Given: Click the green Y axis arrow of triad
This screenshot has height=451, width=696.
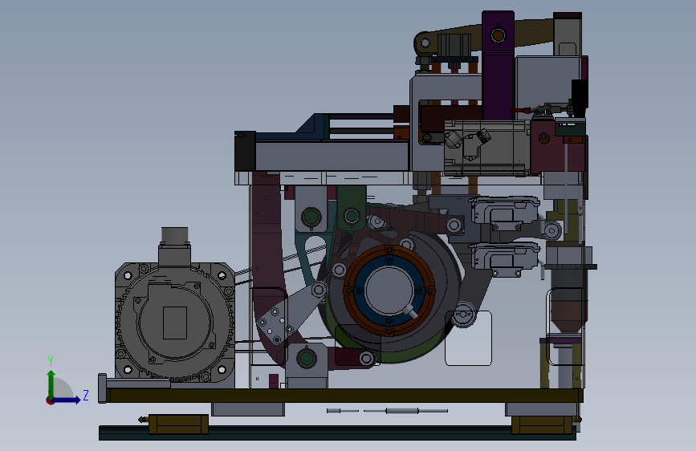Looking at the screenshot, I should click(x=51, y=383).
